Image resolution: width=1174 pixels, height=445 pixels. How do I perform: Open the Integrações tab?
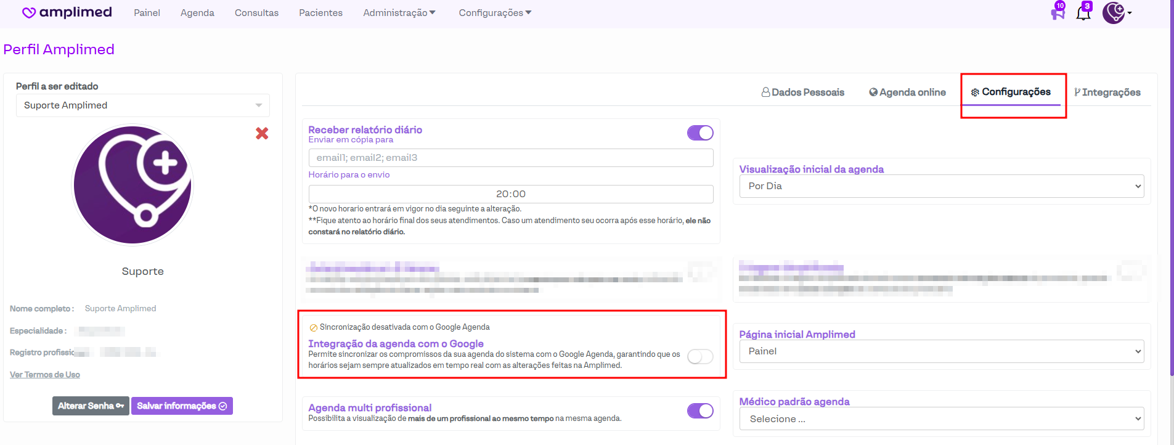1107,92
